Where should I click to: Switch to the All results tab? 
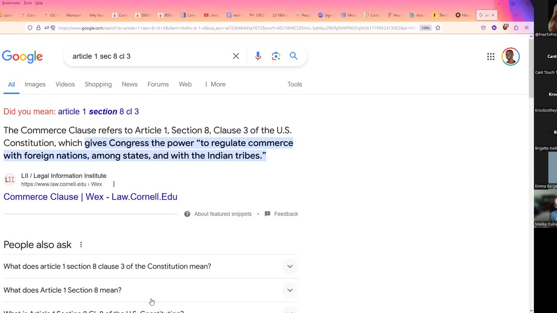[x=11, y=84]
